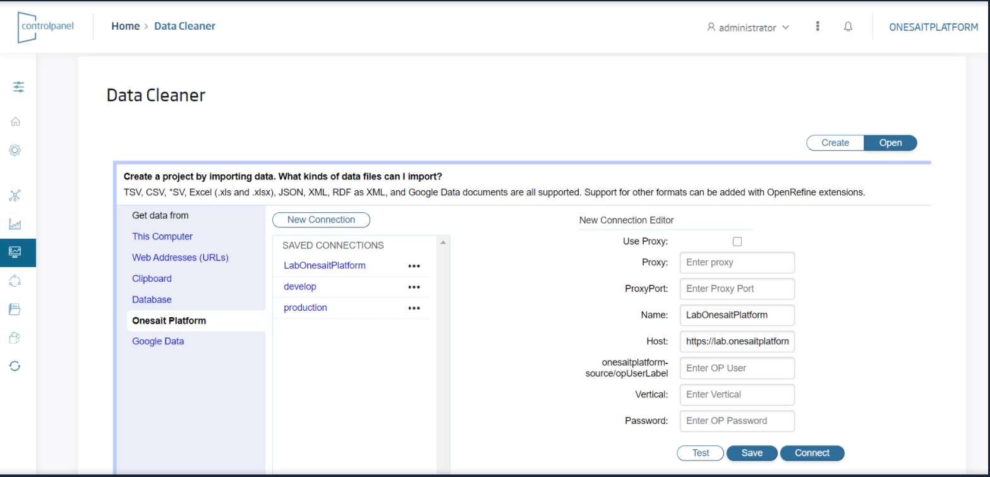
Task: Open the administrator account dropdown
Action: 748,27
